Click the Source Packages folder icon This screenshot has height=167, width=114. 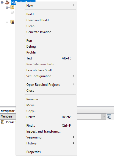tap(12, 8)
